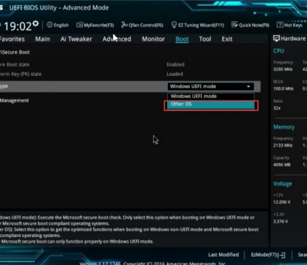Click the Quick Note notepad icon
The image size is (307, 265).
235,25
